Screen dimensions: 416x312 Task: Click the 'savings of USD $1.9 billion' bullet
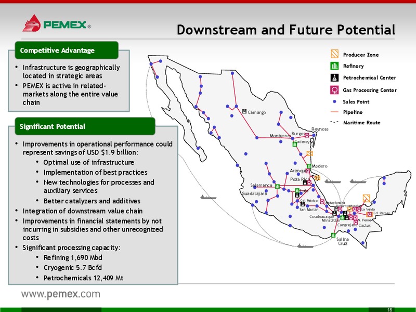coord(98,148)
